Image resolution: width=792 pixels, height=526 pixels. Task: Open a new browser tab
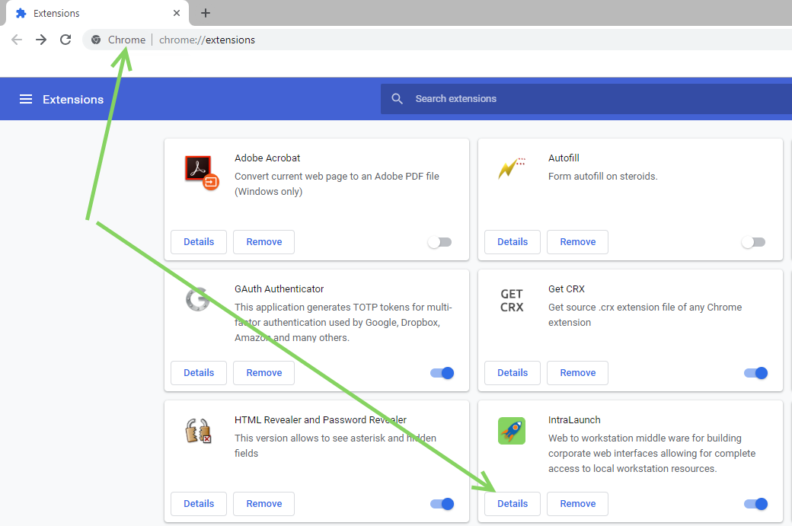[x=205, y=13]
